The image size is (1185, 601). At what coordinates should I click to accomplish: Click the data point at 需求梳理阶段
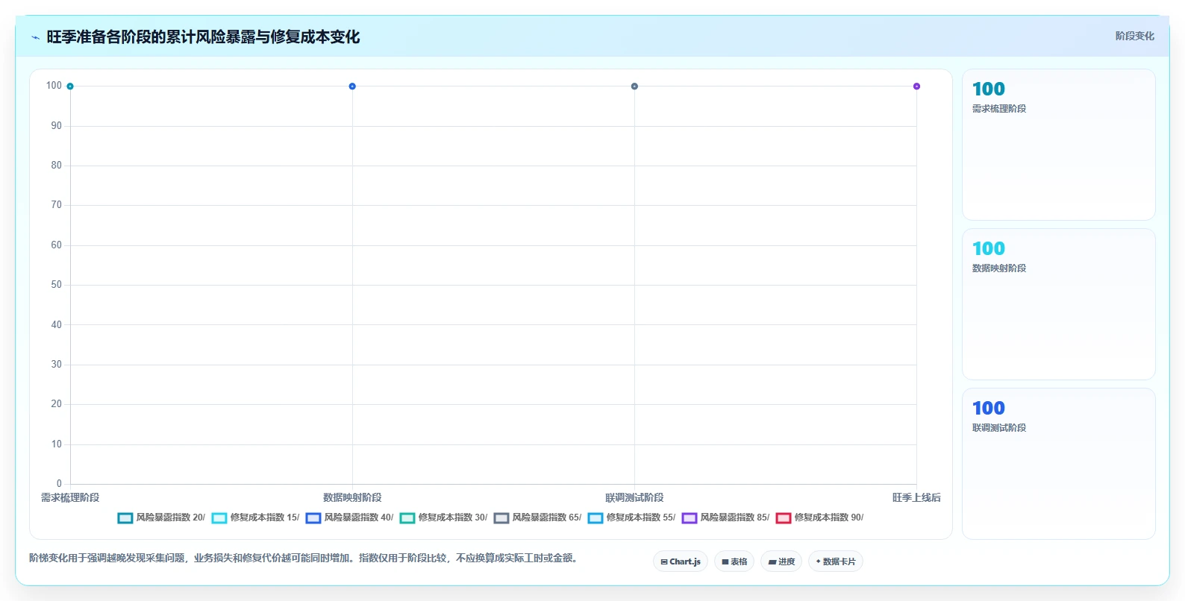[70, 86]
